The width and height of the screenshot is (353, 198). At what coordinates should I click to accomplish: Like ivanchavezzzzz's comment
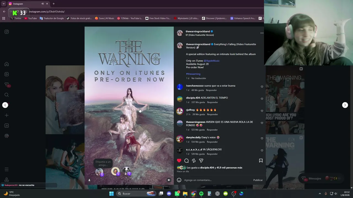click(262, 87)
